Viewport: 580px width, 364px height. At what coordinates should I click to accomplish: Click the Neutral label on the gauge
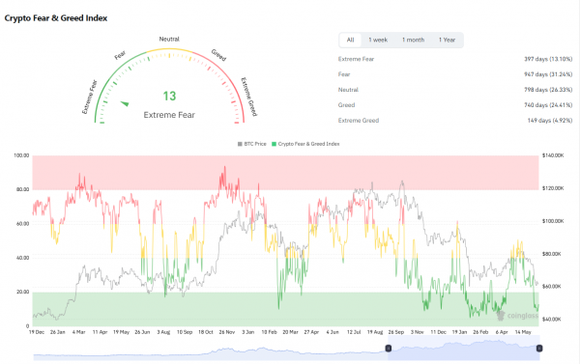169,40
